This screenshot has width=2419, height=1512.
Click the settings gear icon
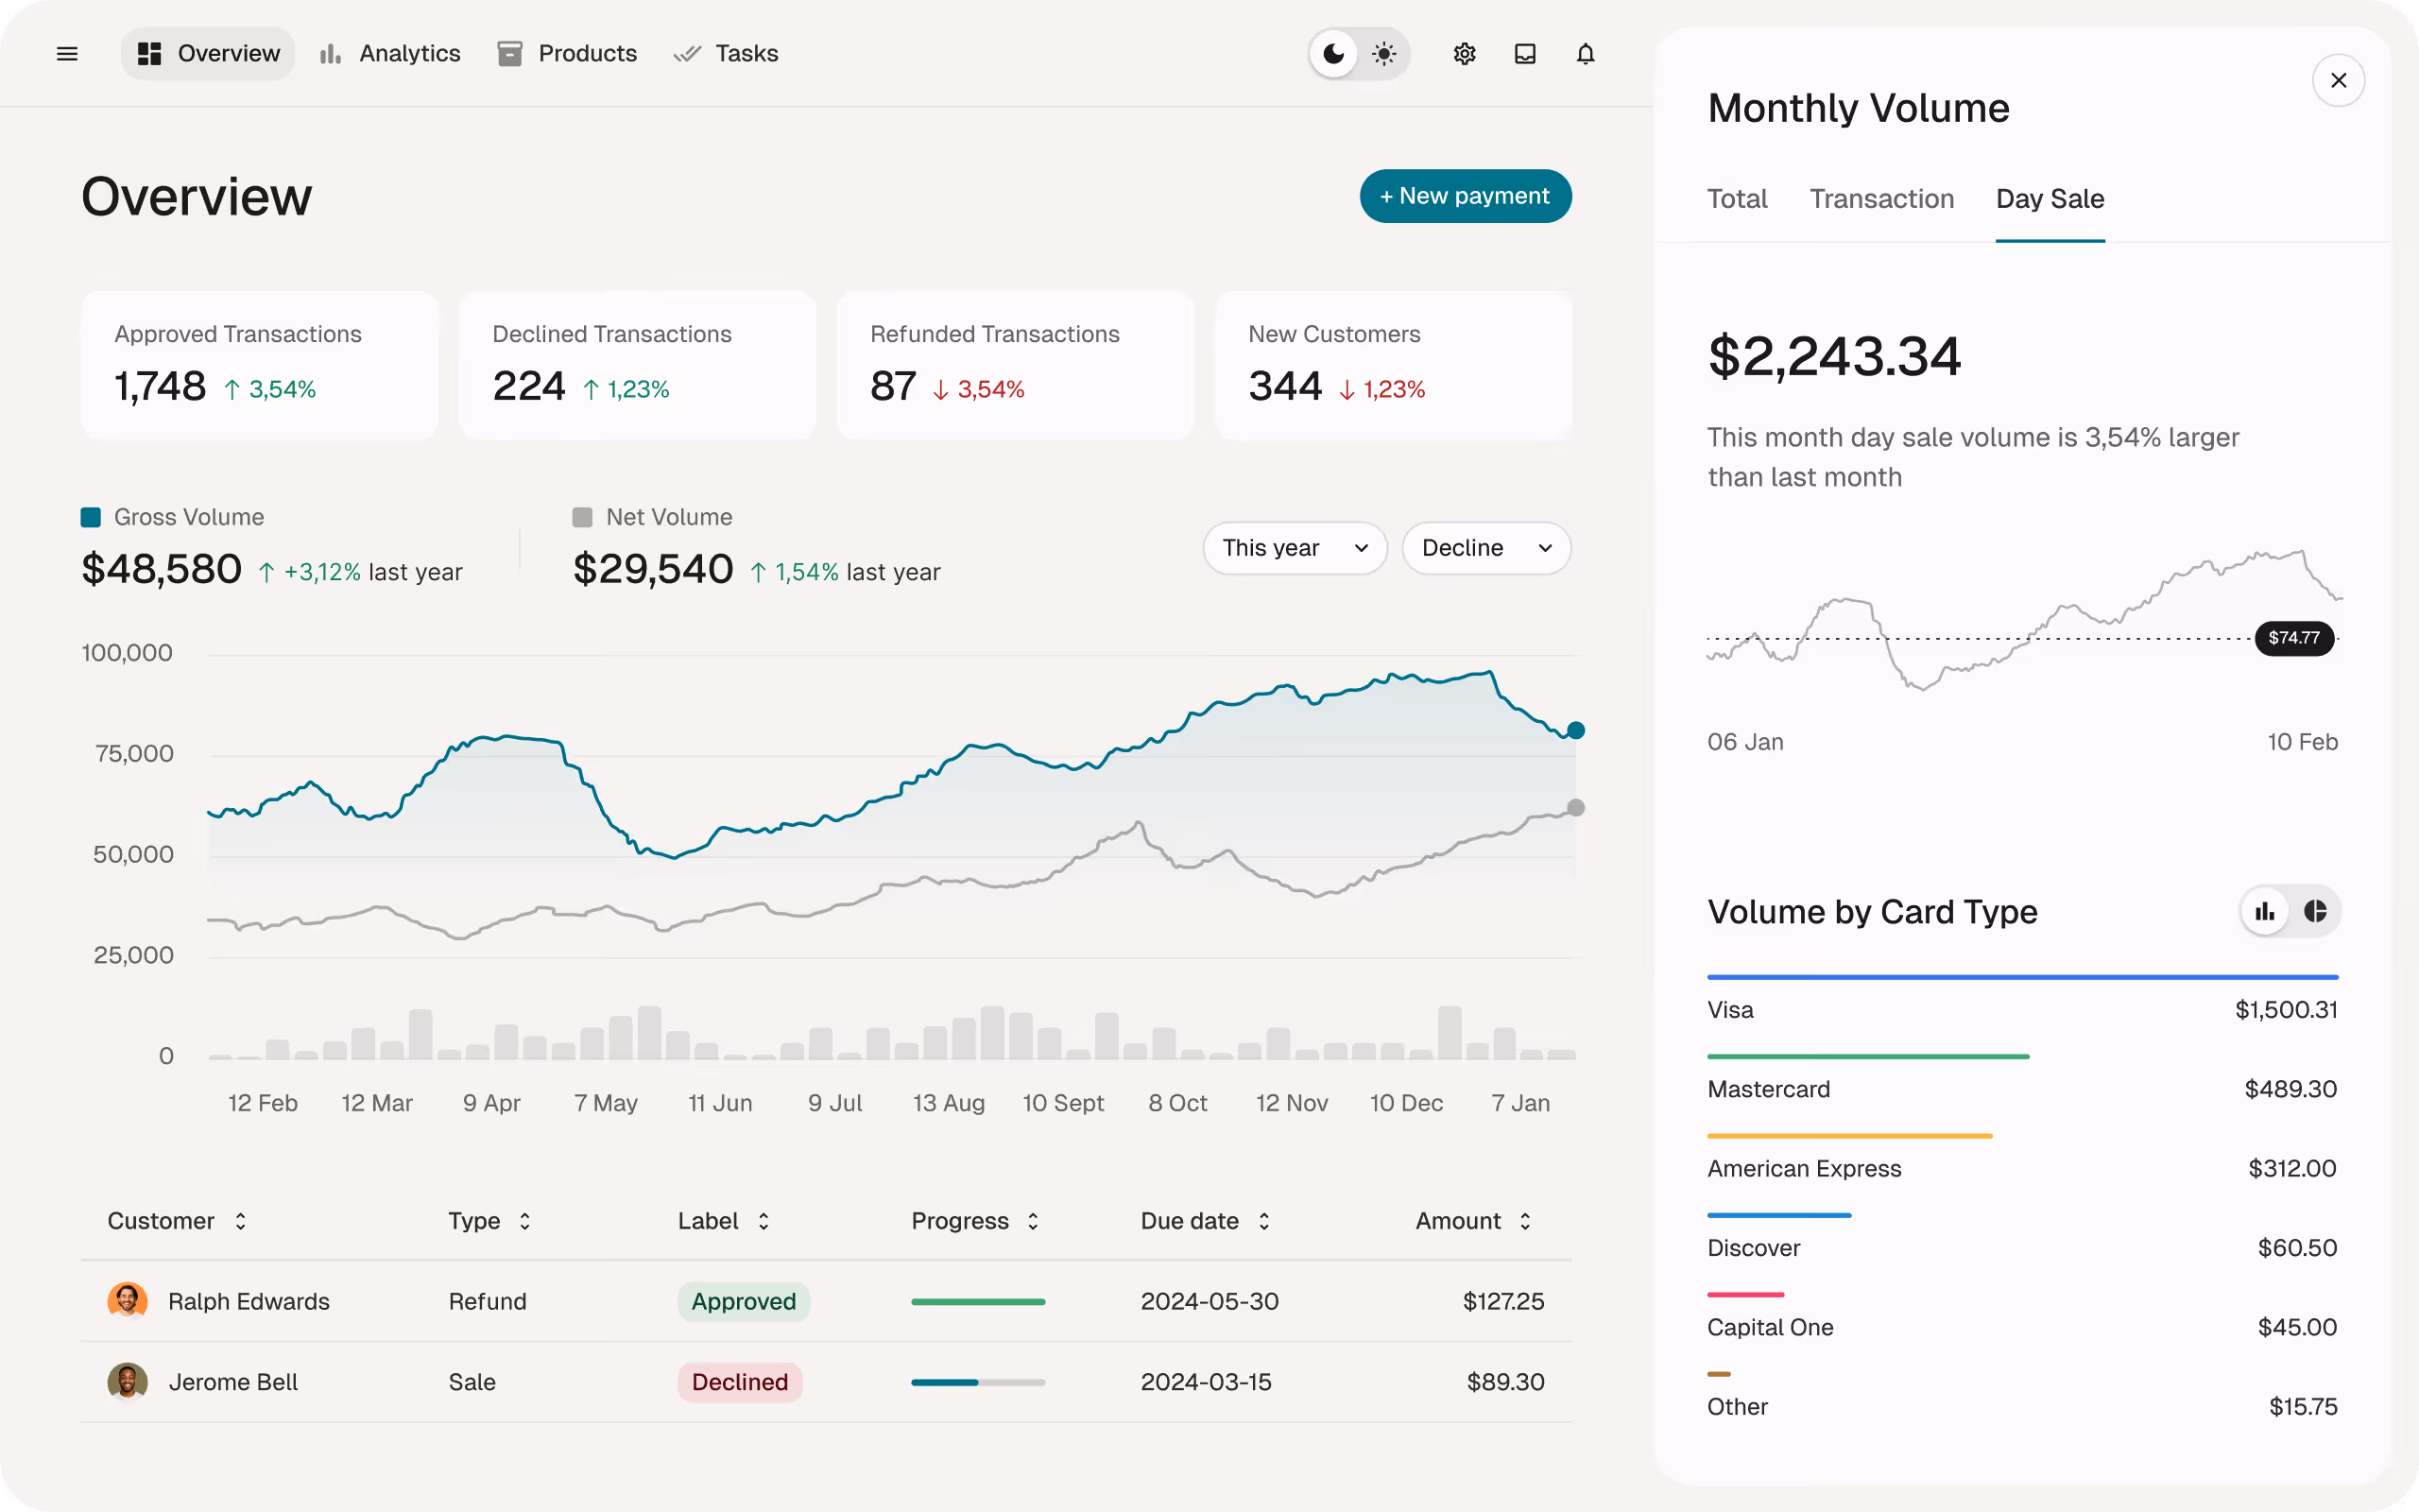(x=1465, y=54)
